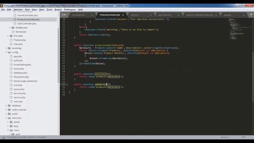Collapse the config folder arrow

point(6,52)
